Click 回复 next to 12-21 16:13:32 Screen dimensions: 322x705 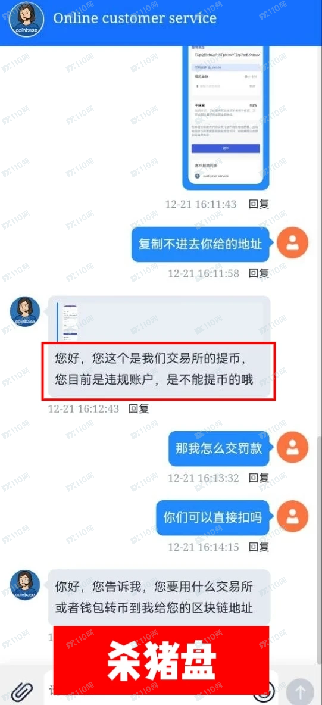[259, 478]
